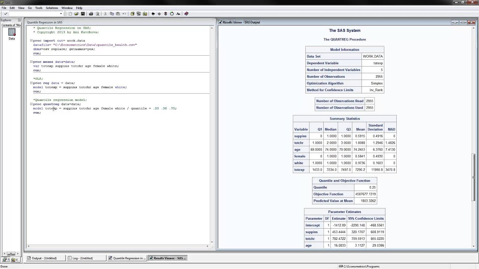
Task: Open the Edit menu
Action: click(x=12, y=8)
